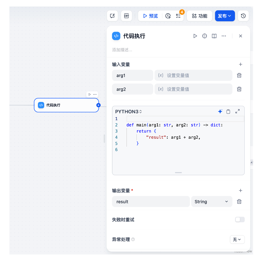Edit the arg2 variable name field

tap(132, 89)
